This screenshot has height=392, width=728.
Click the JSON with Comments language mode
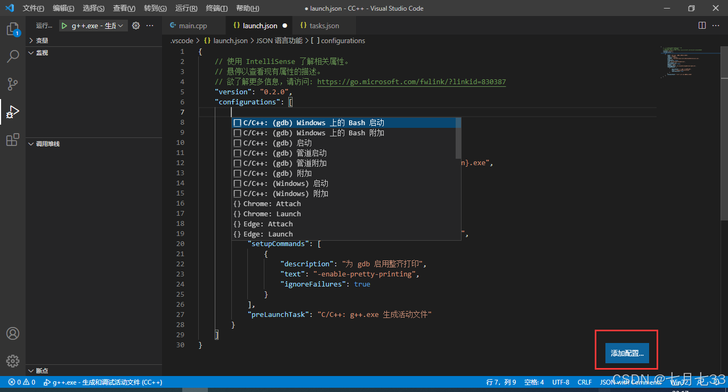tap(630, 382)
